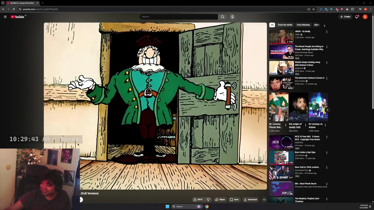Open the blue sound-wave extension
The image size is (374, 210).
pos(321,9)
